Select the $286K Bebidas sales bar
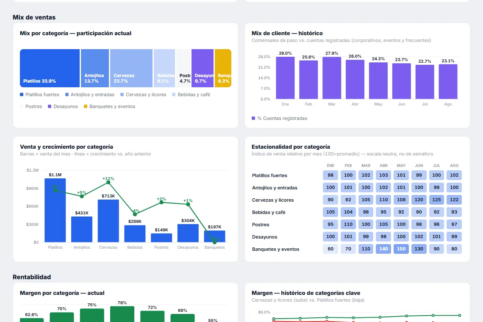 [x=135, y=233]
